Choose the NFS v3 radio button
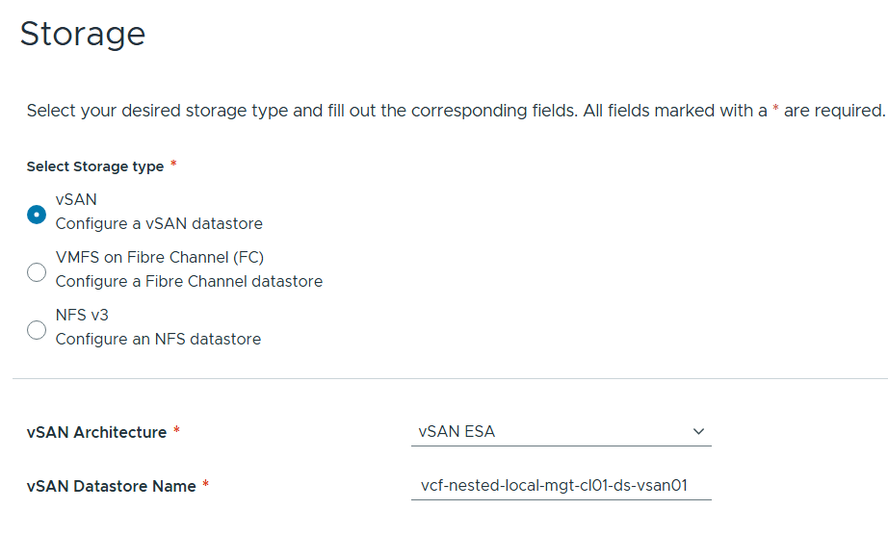The height and width of the screenshot is (535, 888). pyautogui.click(x=37, y=330)
